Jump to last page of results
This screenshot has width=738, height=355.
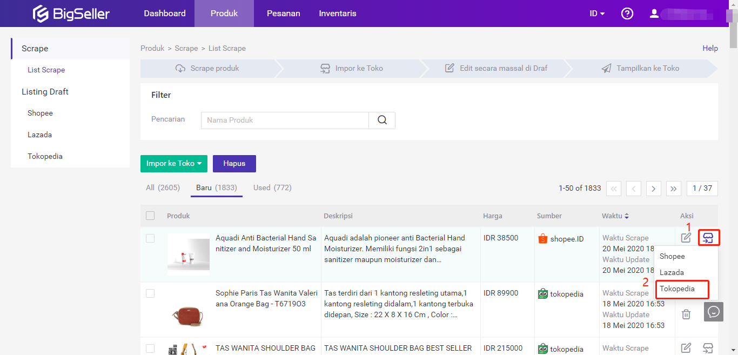tap(674, 189)
